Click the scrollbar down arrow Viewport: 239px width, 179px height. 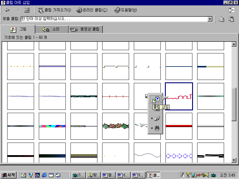pos(234,160)
